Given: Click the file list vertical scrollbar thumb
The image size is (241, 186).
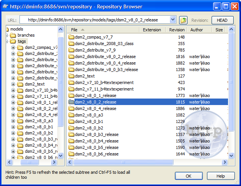Looking at the screenshot, I should click(231, 82).
